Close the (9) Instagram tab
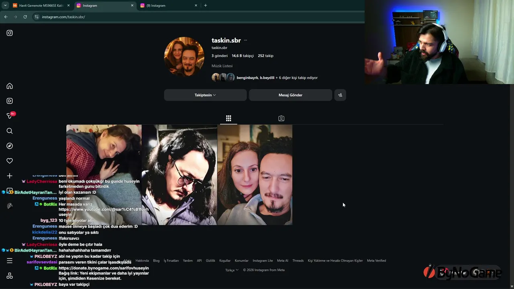This screenshot has height=289, width=514. click(x=196, y=6)
